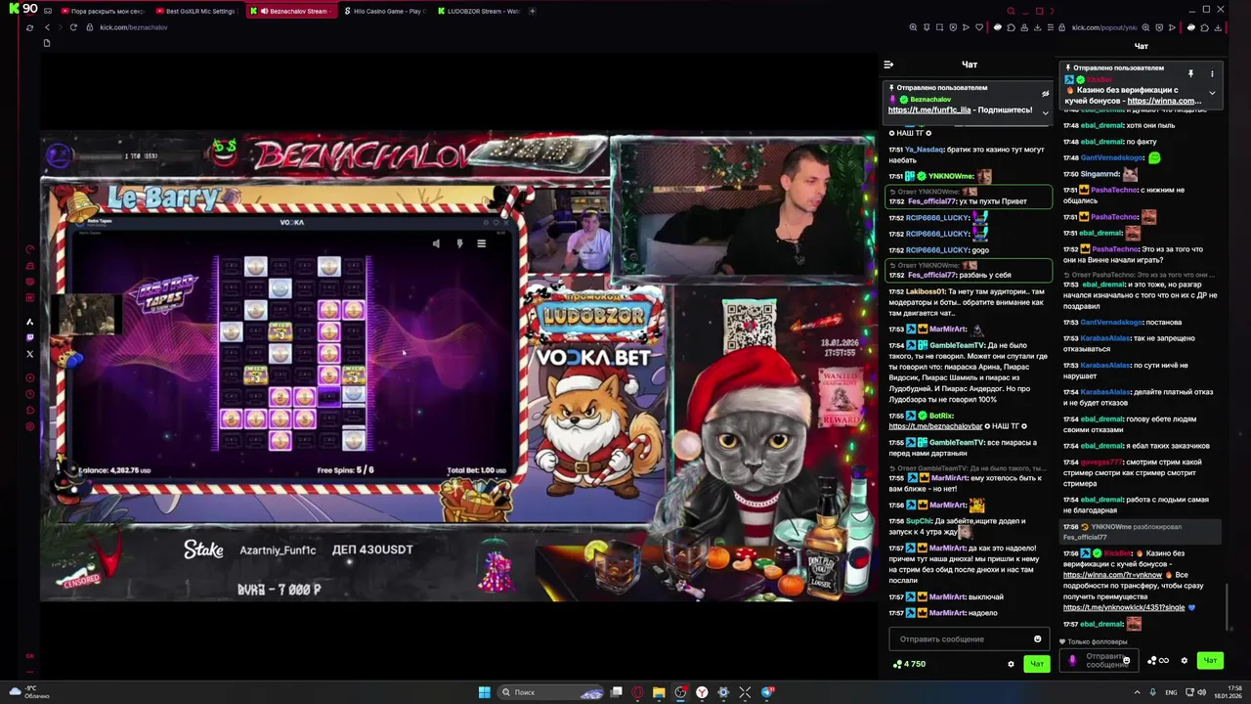1251x704 pixels.
Task: Open downloads icon in popout window toolbar
Action: (1218, 27)
